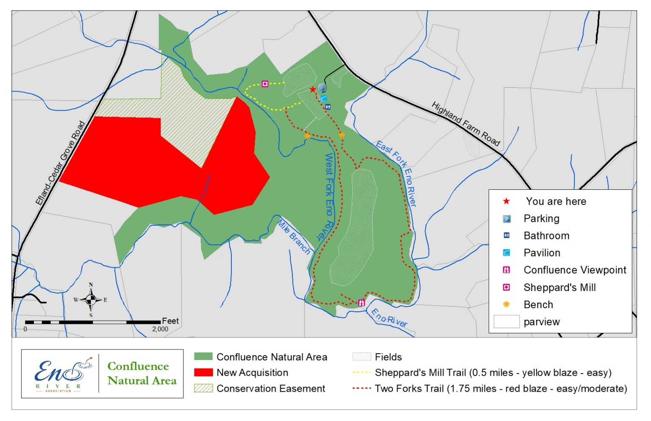651x421 pixels.
Task: Click the 'Eno River' label at bottom
Action: point(389,318)
